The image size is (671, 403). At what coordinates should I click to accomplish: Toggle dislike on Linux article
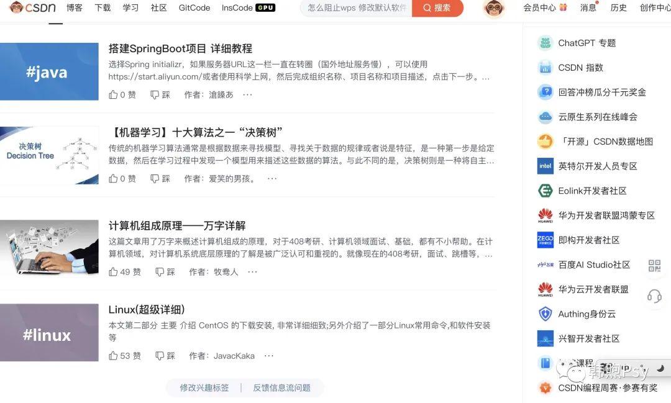click(165, 356)
